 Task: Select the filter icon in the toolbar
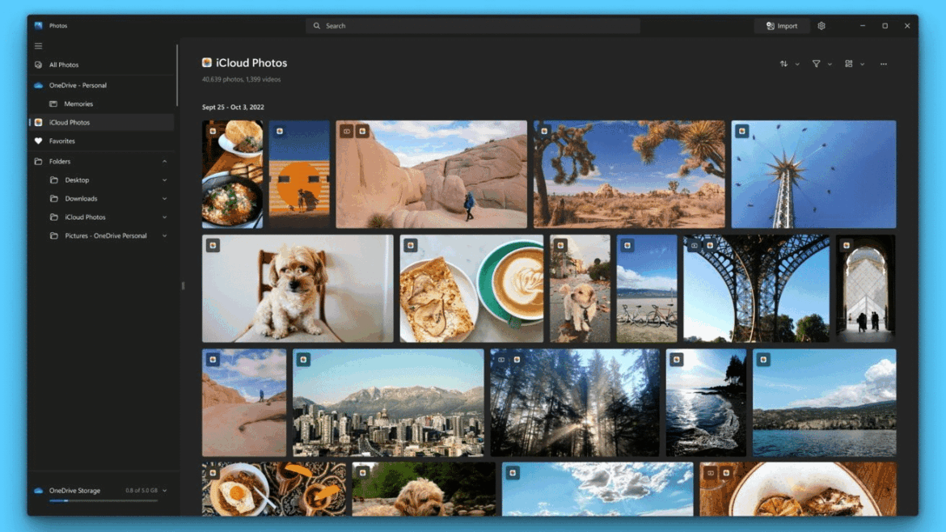817,63
